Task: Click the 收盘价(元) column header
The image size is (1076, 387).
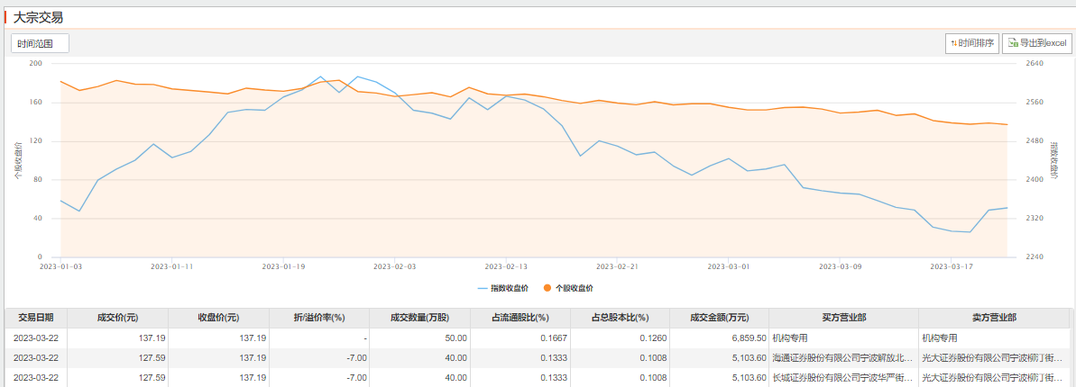Action: coord(219,319)
